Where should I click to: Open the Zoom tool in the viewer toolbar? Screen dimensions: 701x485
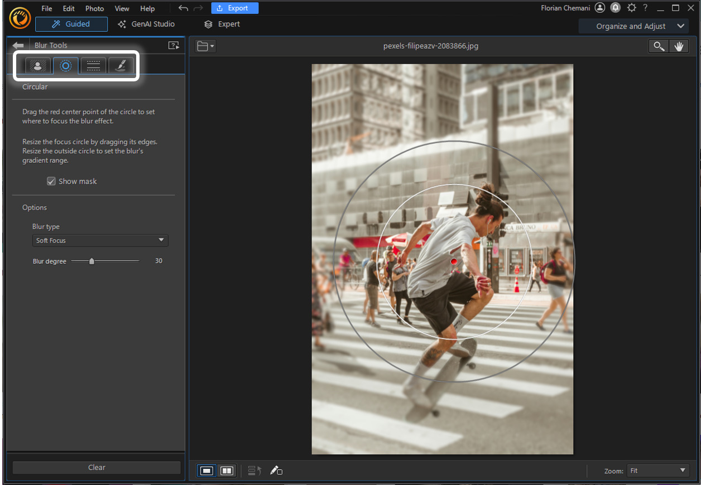point(659,46)
